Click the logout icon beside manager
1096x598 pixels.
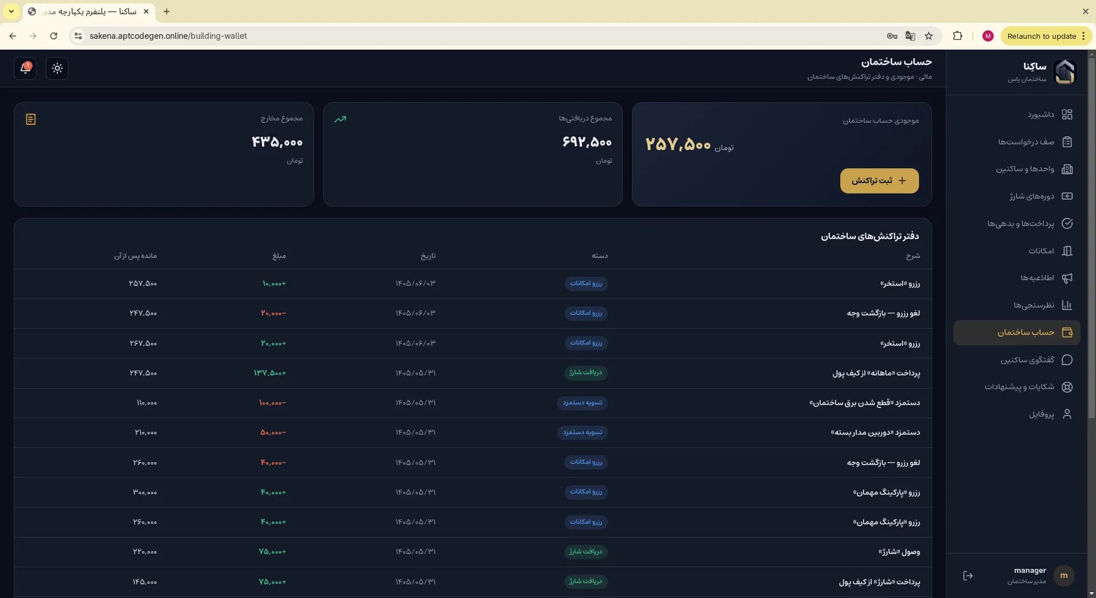(x=968, y=576)
